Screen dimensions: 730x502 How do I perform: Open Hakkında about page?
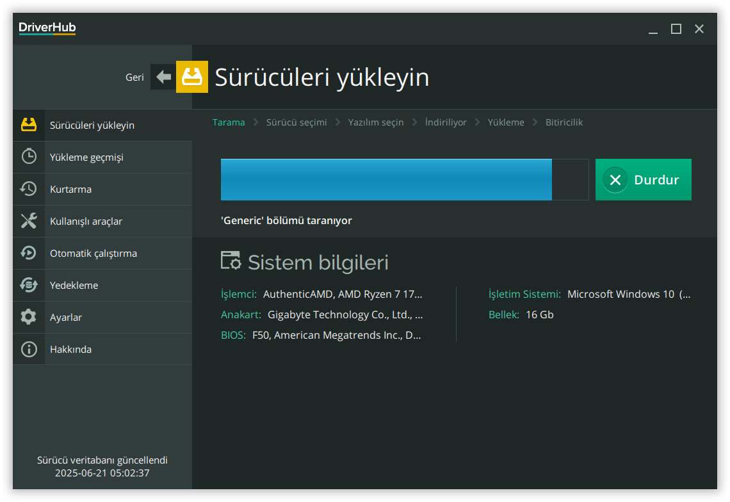click(102, 349)
